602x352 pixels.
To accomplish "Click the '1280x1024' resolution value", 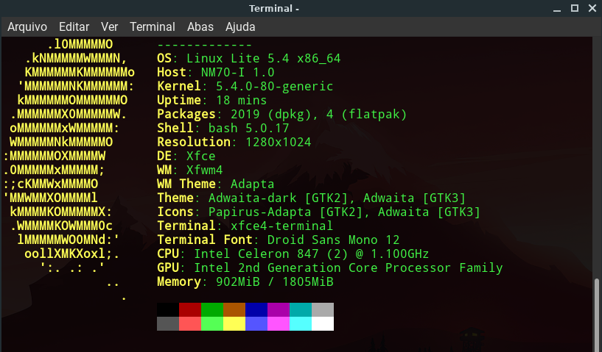I will [279, 142].
